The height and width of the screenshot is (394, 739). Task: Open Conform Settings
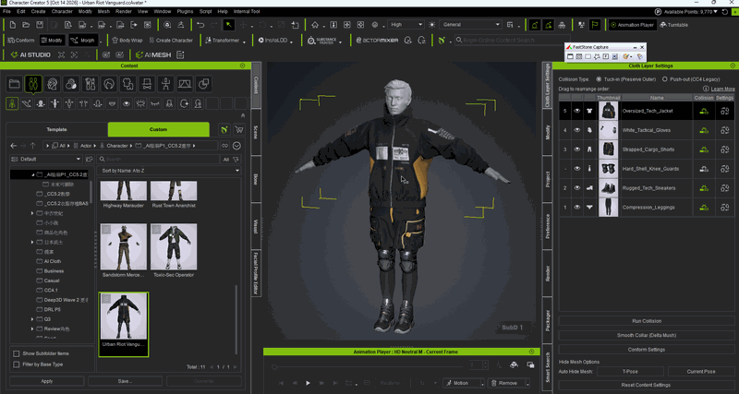[x=646, y=350]
